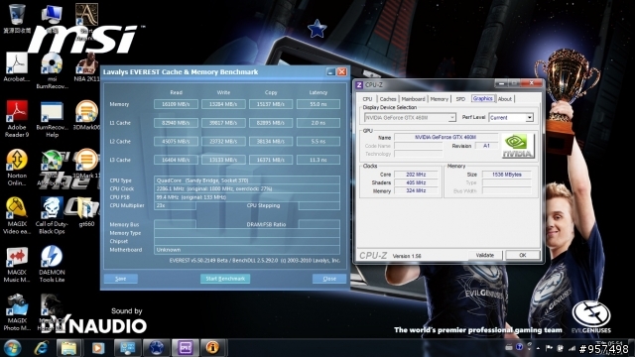Open the MAGIX Music Maker shortcut

17,264
